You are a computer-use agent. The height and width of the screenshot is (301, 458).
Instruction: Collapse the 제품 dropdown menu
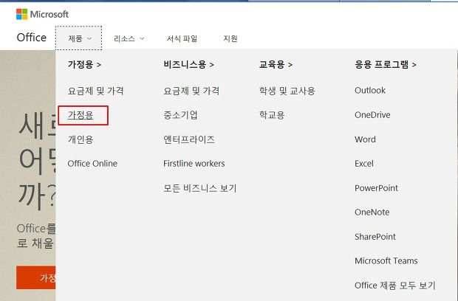coord(78,38)
